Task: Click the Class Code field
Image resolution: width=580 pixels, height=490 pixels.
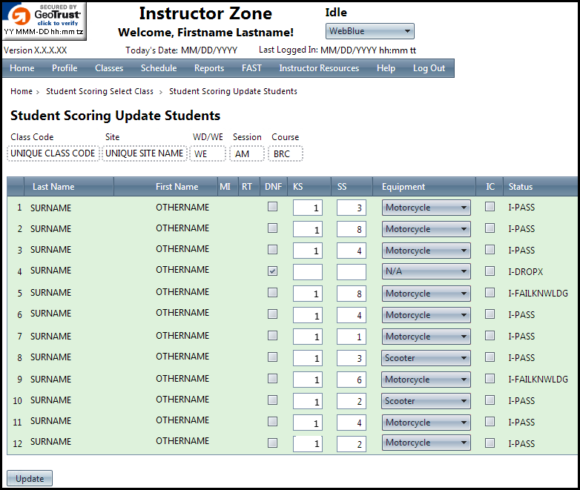Action: (53, 153)
